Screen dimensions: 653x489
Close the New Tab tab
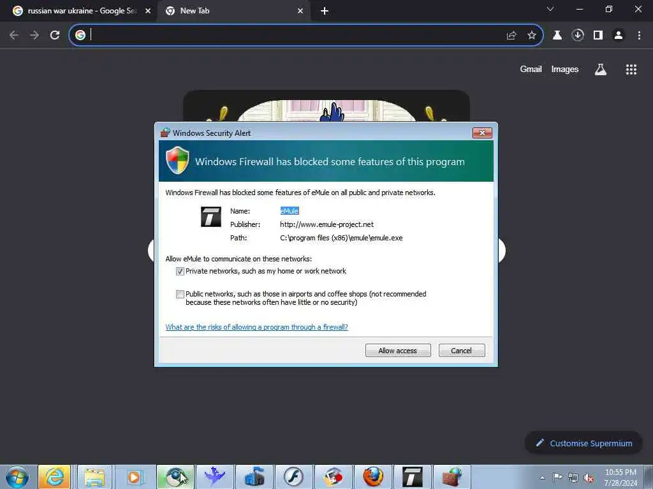[x=300, y=11]
